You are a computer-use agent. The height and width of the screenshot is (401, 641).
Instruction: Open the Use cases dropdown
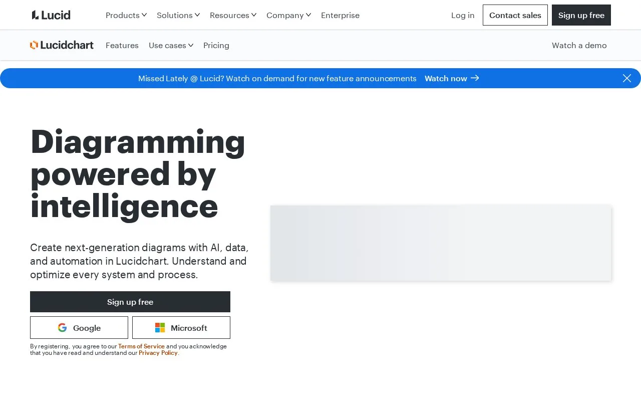(171, 45)
